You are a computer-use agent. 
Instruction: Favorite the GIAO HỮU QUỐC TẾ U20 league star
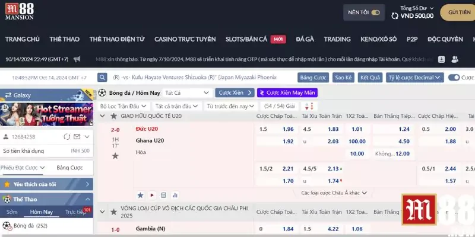[115, 117]
